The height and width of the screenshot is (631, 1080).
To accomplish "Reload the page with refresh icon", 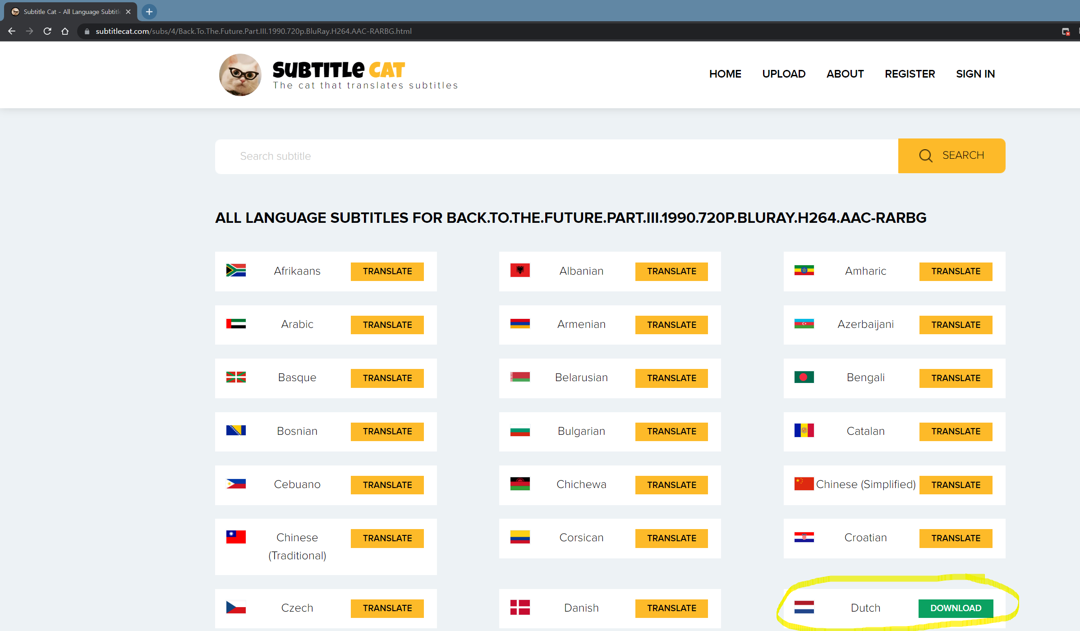I will pyautogui.click(x=47, y=31).
